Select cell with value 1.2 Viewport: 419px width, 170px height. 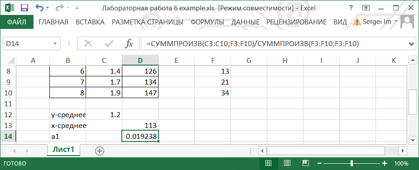point(104,115)
